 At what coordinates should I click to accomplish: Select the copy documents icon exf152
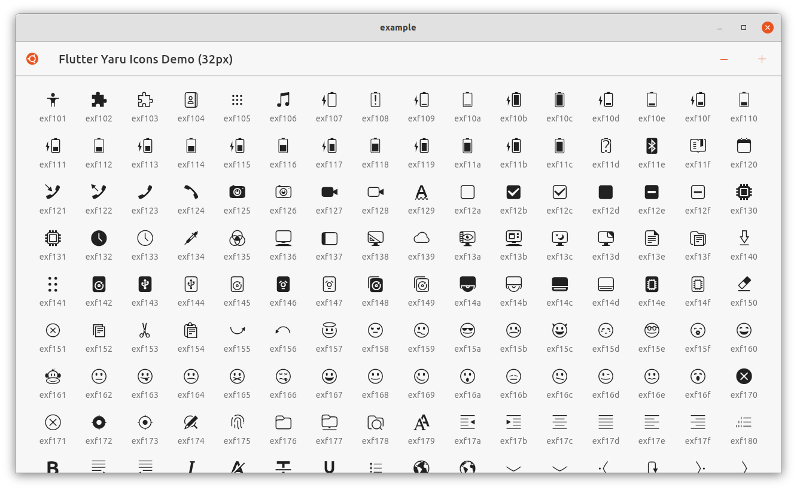coord(99,330)
